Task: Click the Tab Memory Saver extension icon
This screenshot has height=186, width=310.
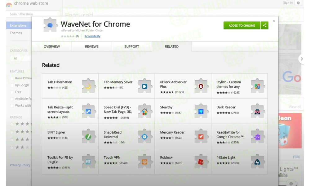Action: [x=145, y=86]
